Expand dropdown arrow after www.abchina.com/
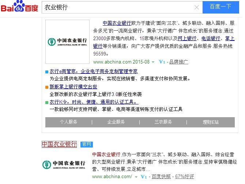245x184 pixels. [136, 177]
